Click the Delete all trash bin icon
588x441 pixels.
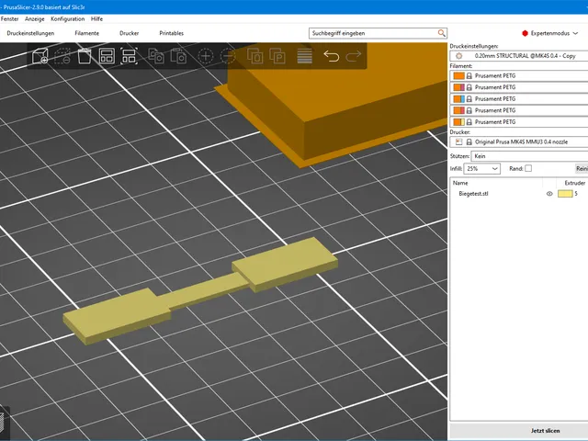[85, 56]
